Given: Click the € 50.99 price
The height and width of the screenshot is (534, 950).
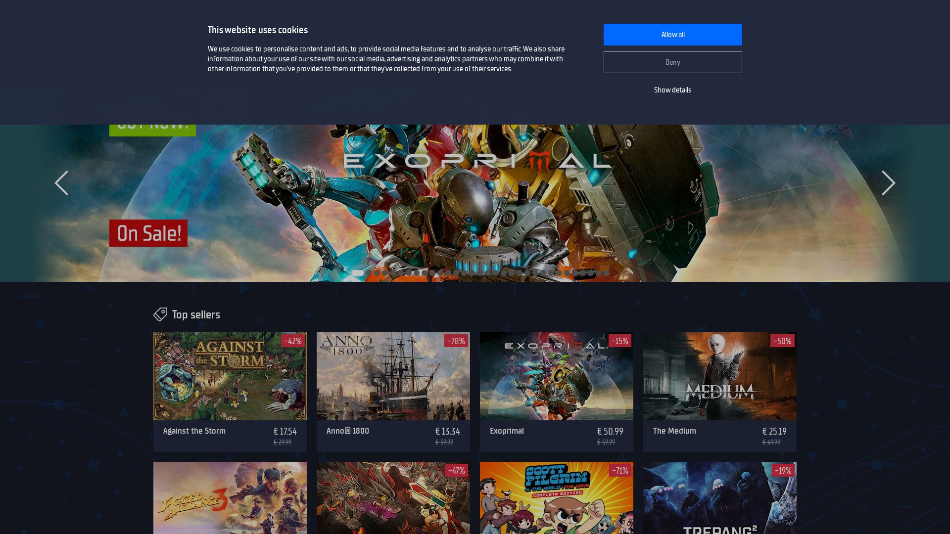Looking at the screenshot, I should [610, 431].
